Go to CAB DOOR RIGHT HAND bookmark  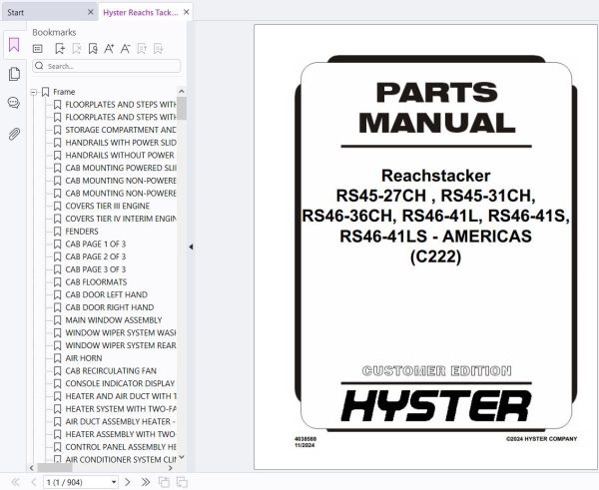click(x=110, y=307)
